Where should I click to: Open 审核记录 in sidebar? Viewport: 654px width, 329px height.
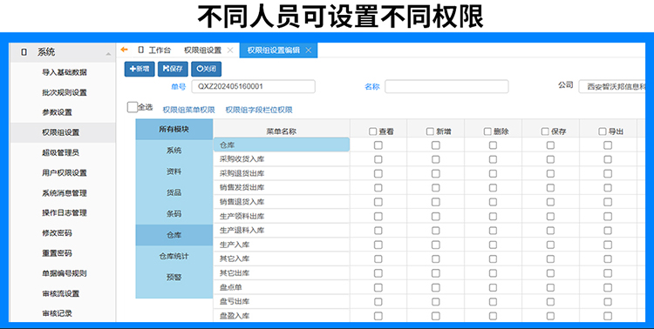tap(58, 313)
